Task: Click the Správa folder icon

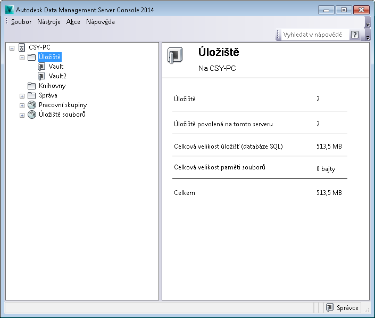Action: (x=31, y=95)
